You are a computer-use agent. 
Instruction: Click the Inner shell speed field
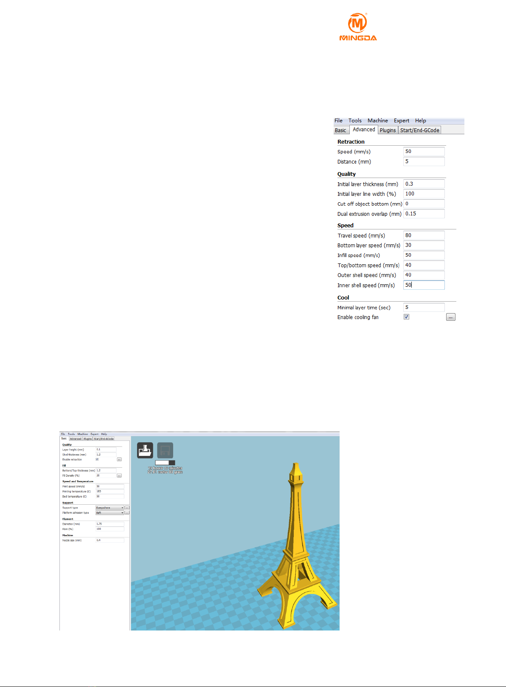(424, 285)
